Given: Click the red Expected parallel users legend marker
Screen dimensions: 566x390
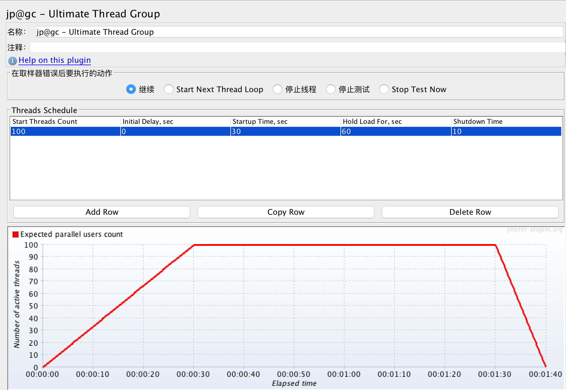Looking at the screenshot, I should point(15,234).
